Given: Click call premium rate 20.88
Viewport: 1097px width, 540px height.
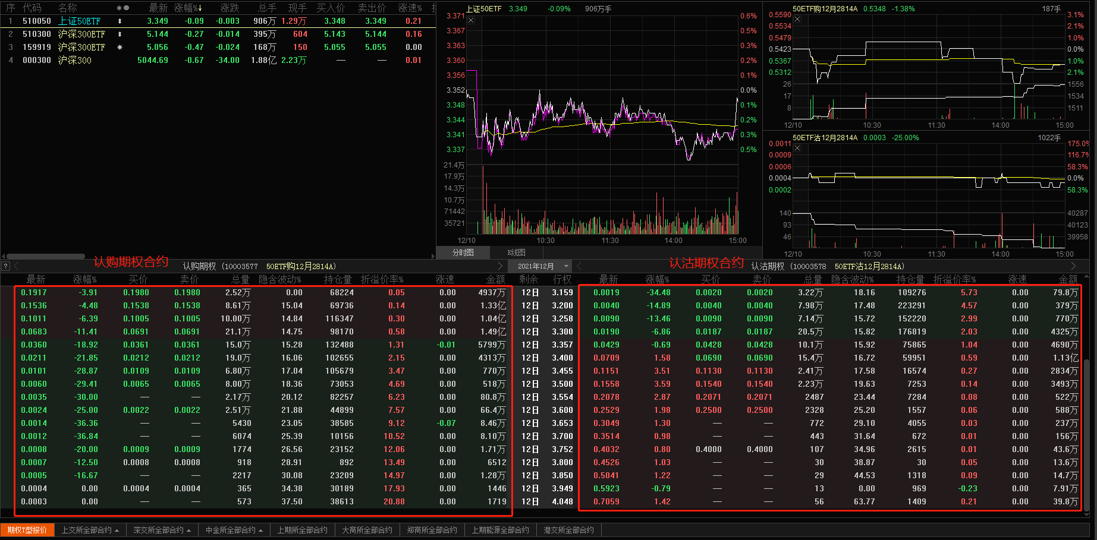Looking at the screenshot, I should tap(394, 501).
